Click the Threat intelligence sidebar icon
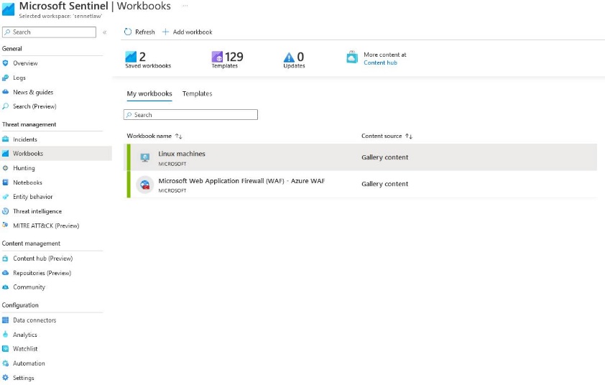 pos(6,211)
